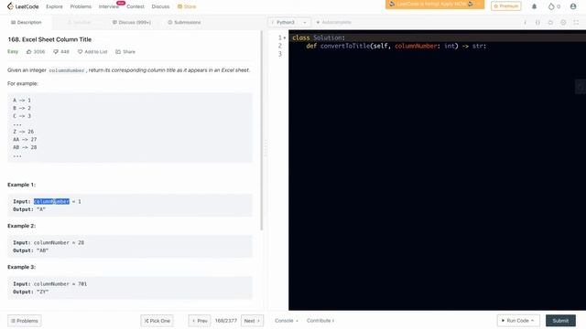Open Problems in top navigation
The image size is (586, 329).
pos(81,6)
